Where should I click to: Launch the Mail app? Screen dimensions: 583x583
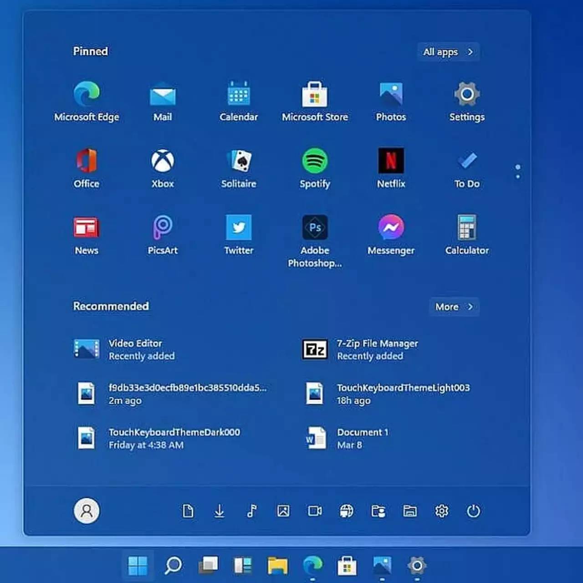tap(163, 102)
